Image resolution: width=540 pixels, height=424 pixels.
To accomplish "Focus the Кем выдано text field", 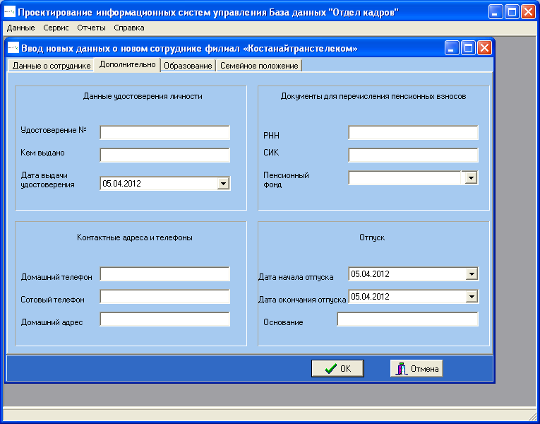I will coord(164,155).
